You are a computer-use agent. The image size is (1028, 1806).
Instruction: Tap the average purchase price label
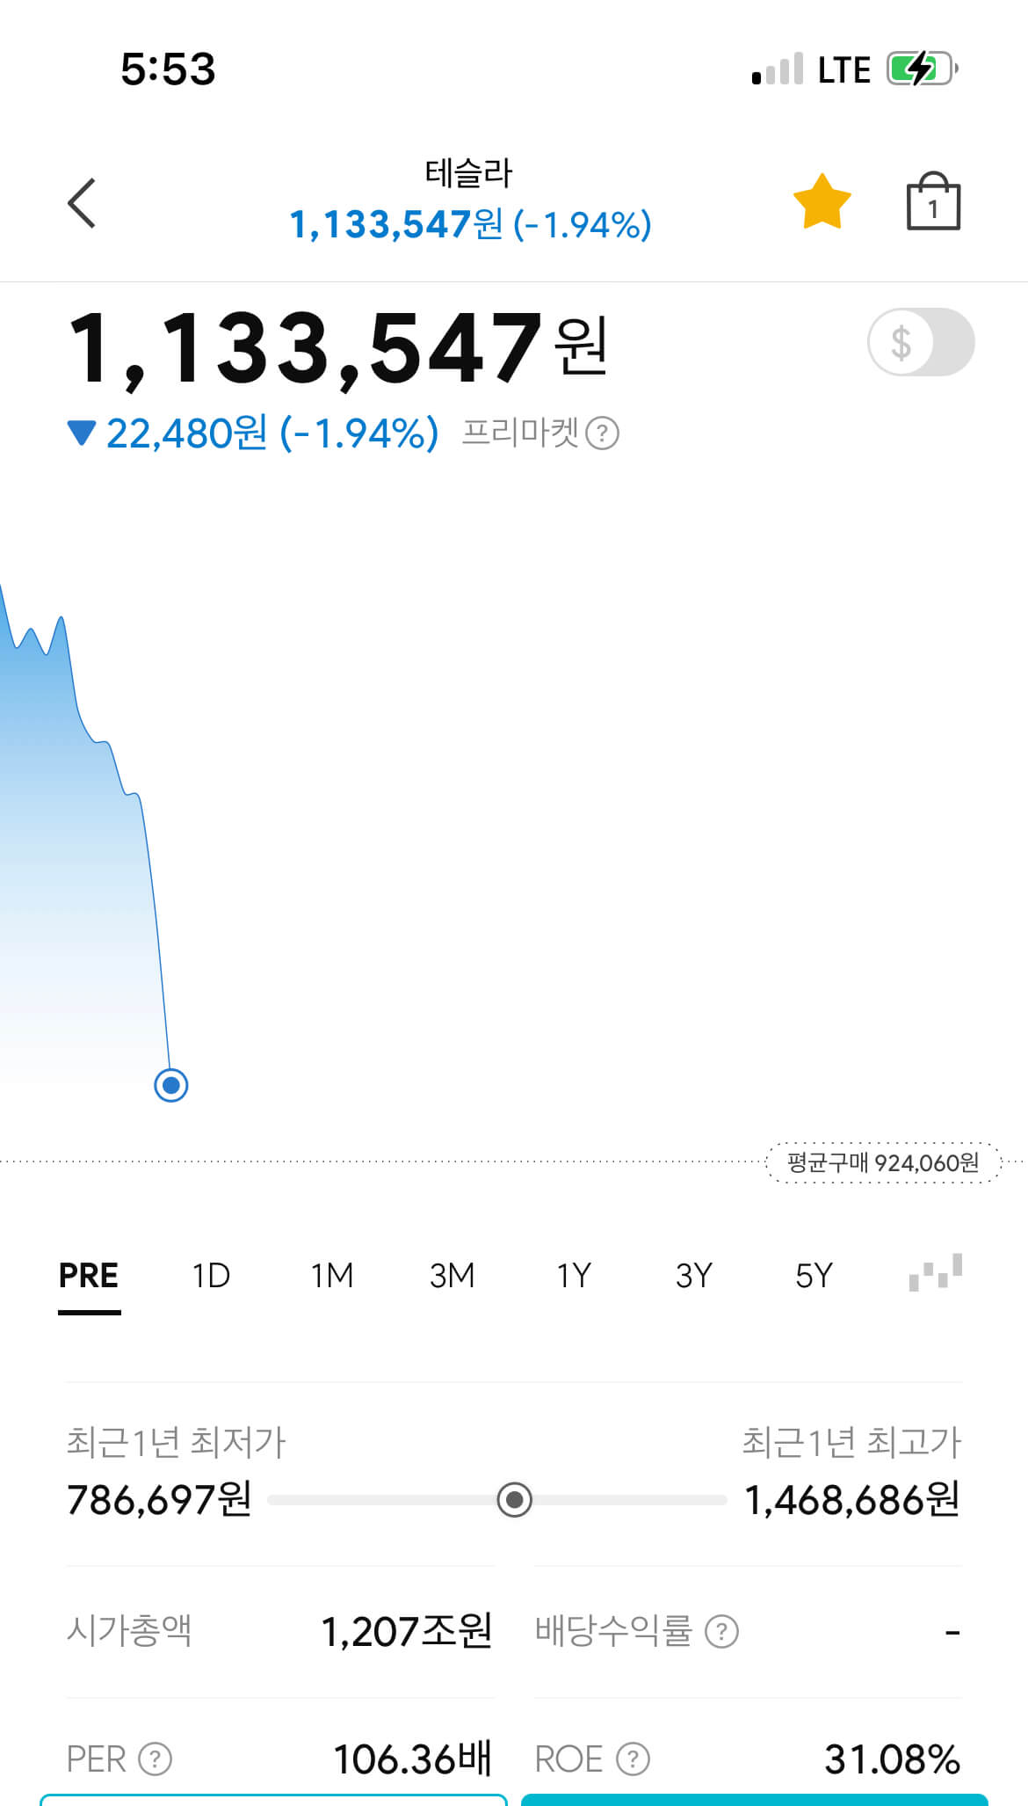(x=882, y=1162)
